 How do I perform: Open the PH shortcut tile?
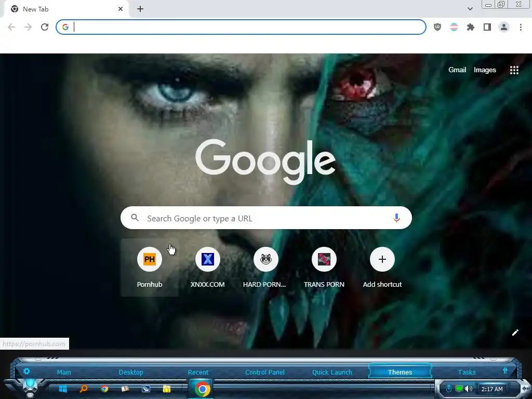[150, 268]
